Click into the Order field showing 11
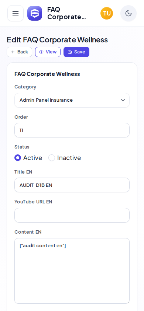 [x=72, y=130]
